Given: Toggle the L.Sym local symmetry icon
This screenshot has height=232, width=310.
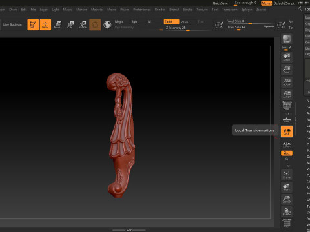Looking at the screenshot, I should (287, 145).
